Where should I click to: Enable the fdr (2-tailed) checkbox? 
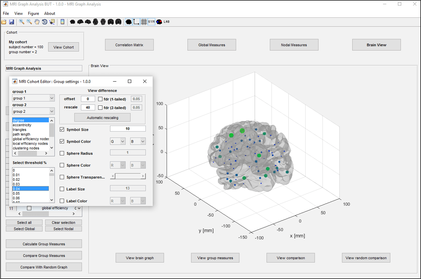100,108
